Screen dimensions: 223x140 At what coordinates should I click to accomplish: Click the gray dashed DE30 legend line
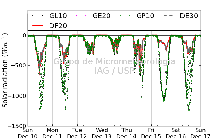tap(168, 16)
